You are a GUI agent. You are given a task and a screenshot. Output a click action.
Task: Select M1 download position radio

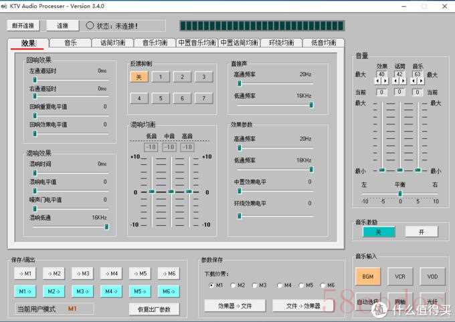(x=211, y=285)
